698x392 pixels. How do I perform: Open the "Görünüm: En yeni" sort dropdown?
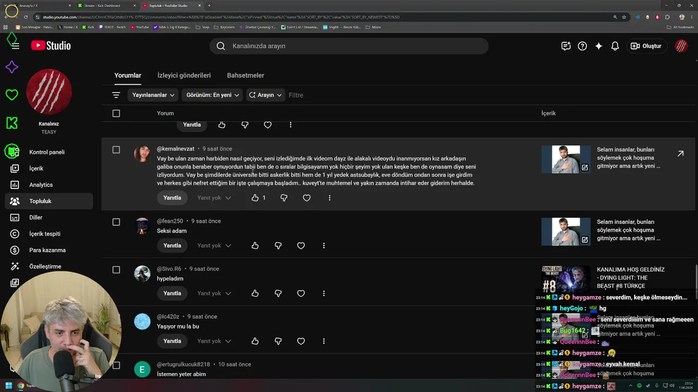coord(213,95)
